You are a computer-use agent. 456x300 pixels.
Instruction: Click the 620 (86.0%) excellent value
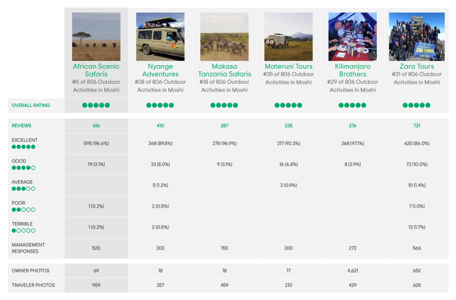(417, 144)
